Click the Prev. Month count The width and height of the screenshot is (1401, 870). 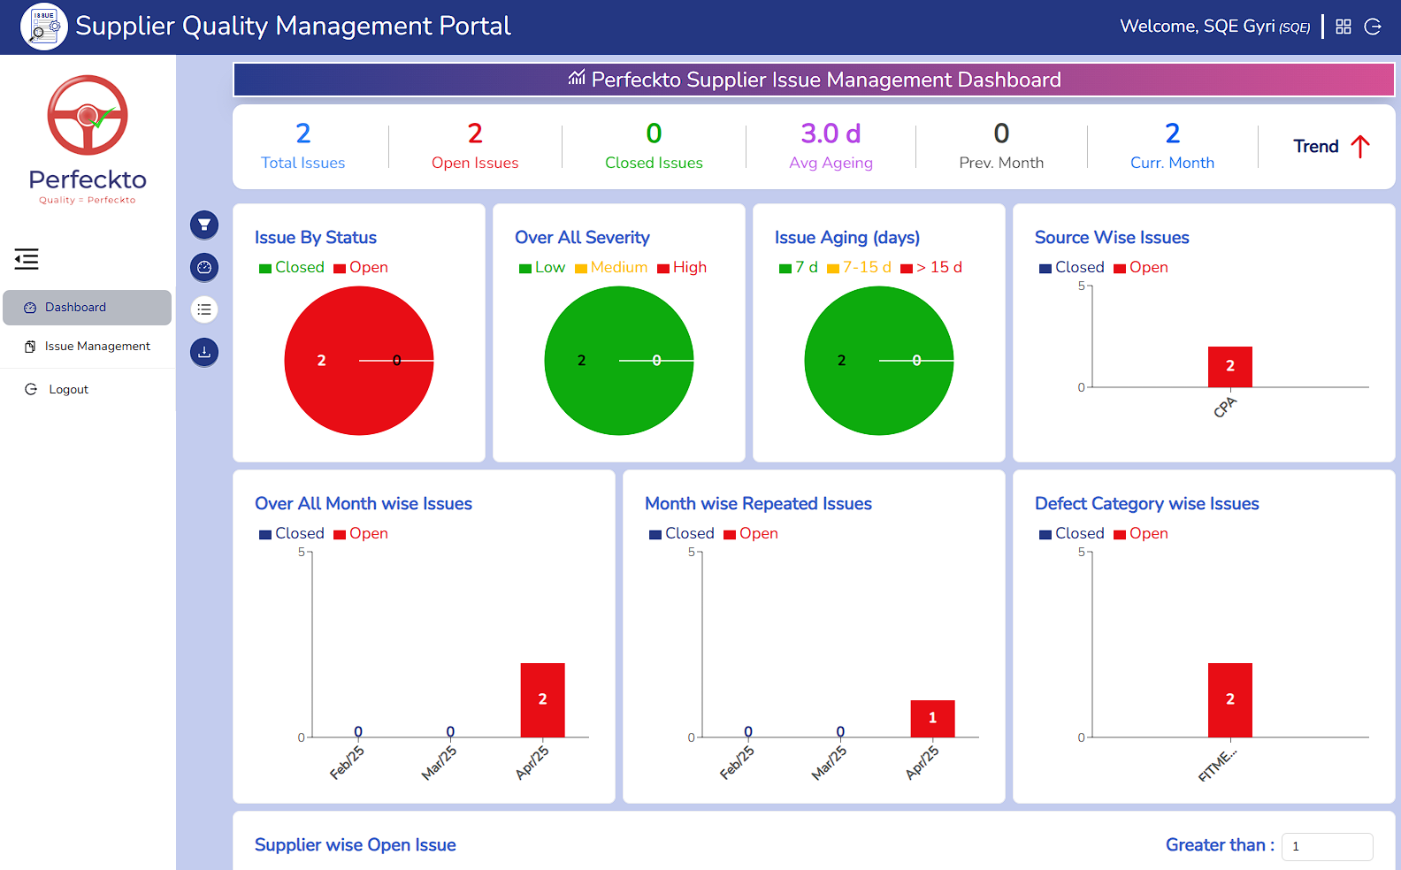click(x=1001, y=134)
